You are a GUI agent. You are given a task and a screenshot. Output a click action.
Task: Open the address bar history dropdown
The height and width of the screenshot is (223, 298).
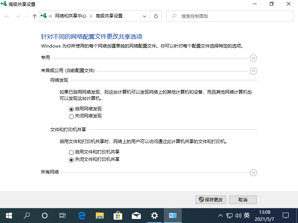pos(145,16)
